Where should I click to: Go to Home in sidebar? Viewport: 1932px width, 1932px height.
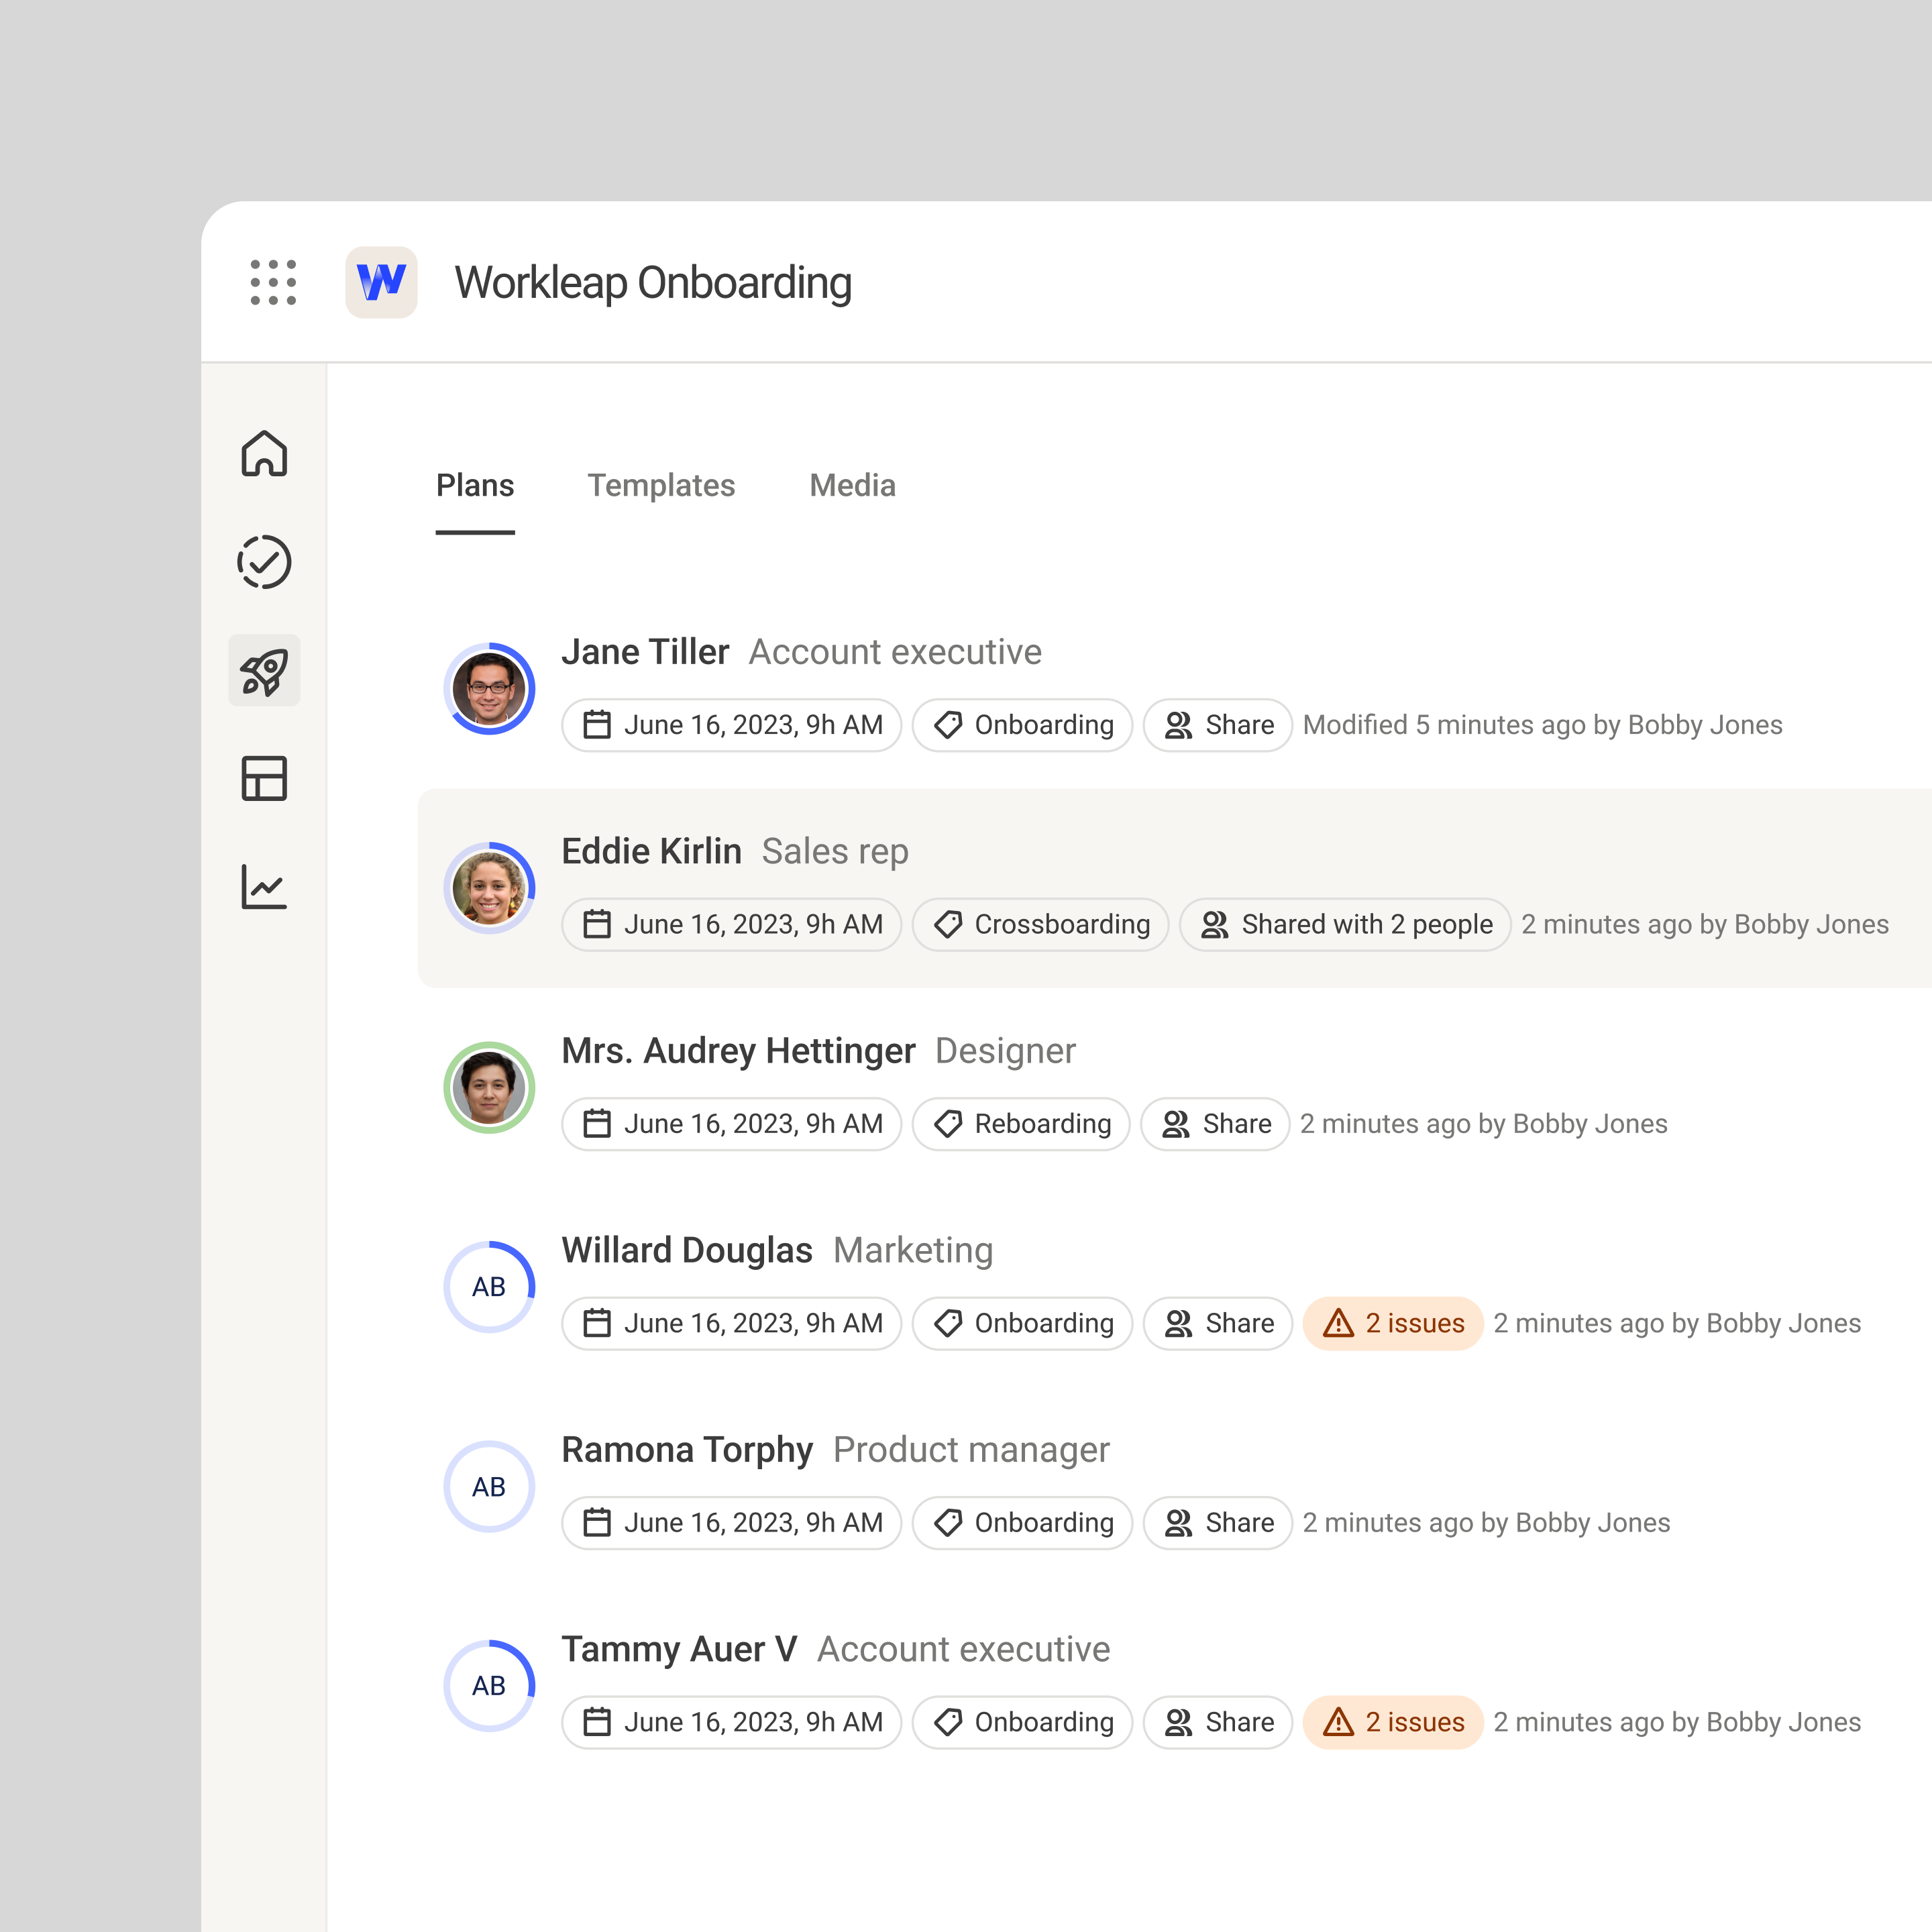[264, 454]
